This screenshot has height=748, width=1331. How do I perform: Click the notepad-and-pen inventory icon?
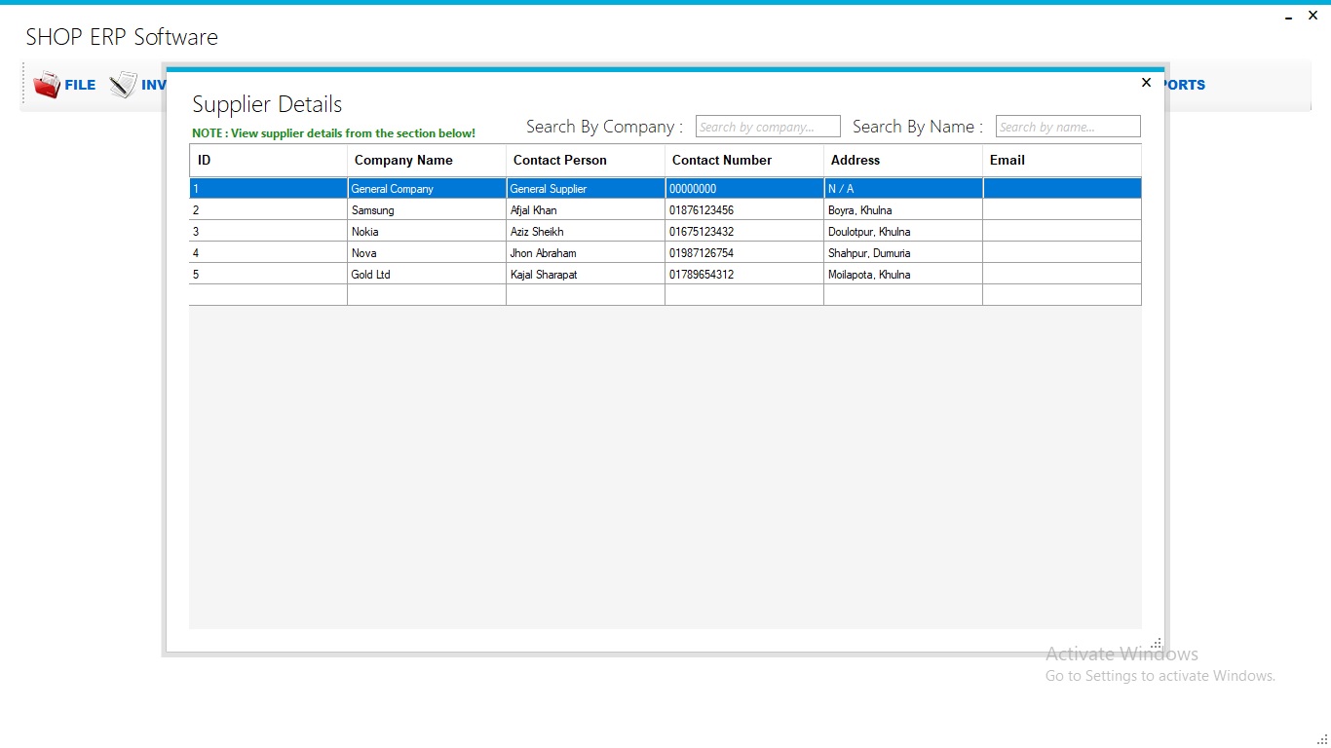click(123, 85)
